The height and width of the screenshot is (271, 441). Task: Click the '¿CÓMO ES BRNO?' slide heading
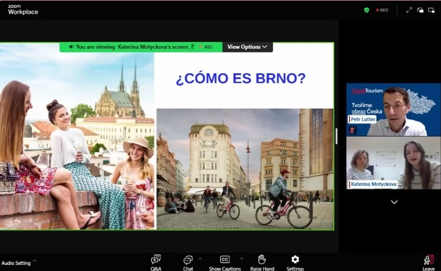click(241, 78)
